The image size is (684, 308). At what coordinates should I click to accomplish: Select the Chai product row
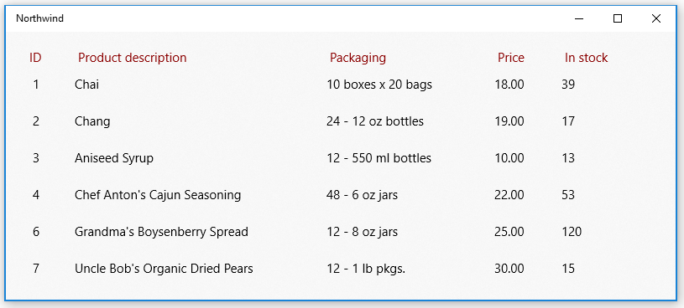tap(340, 85)
